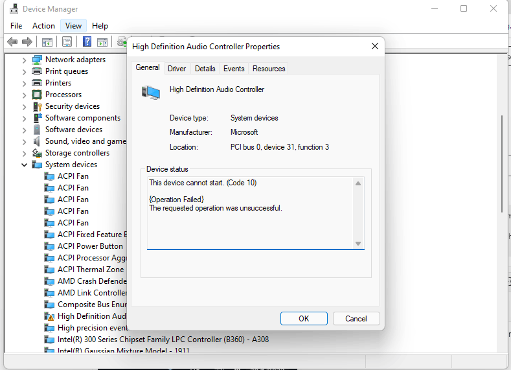Select the Software devices icon

coord(37,130)
